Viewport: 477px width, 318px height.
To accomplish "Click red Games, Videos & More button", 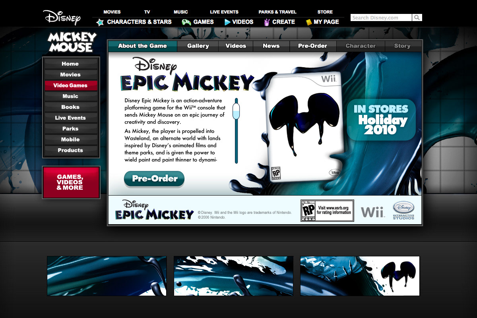I will tap(71, 182).
